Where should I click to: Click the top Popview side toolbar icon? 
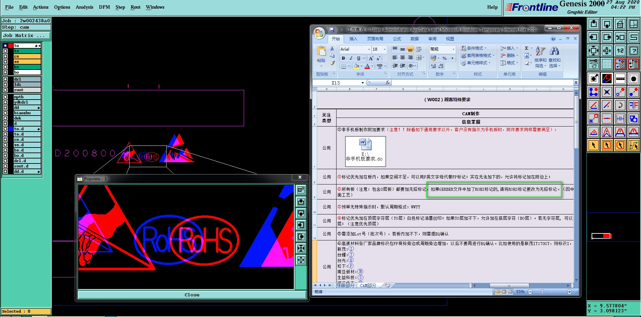coord(301,190)
